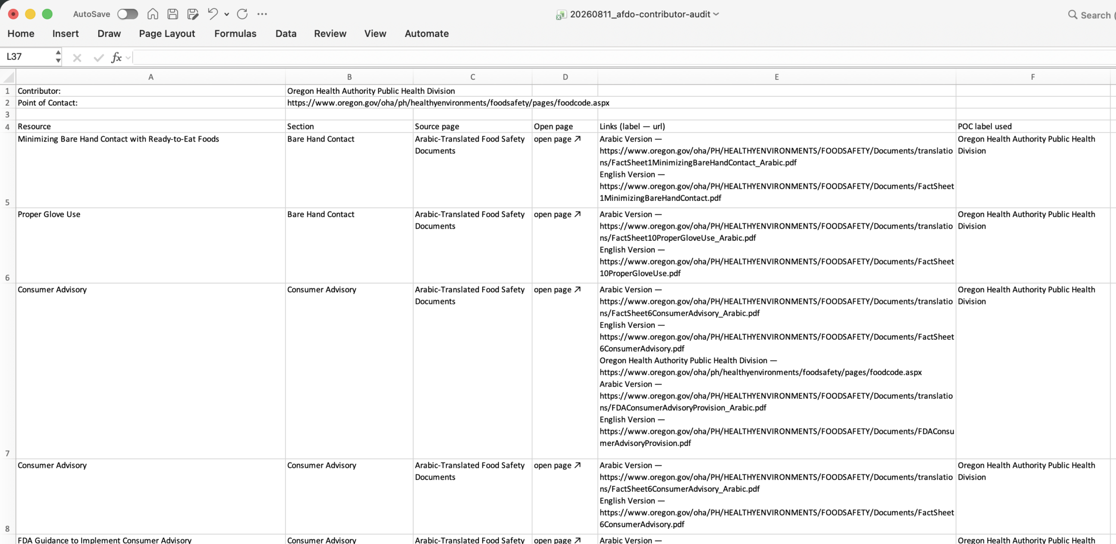This screenshot has height=544, width=1116.
Task: Select 'Bare Hand Contact' section cell in row 5
Action: pos(349,170)
